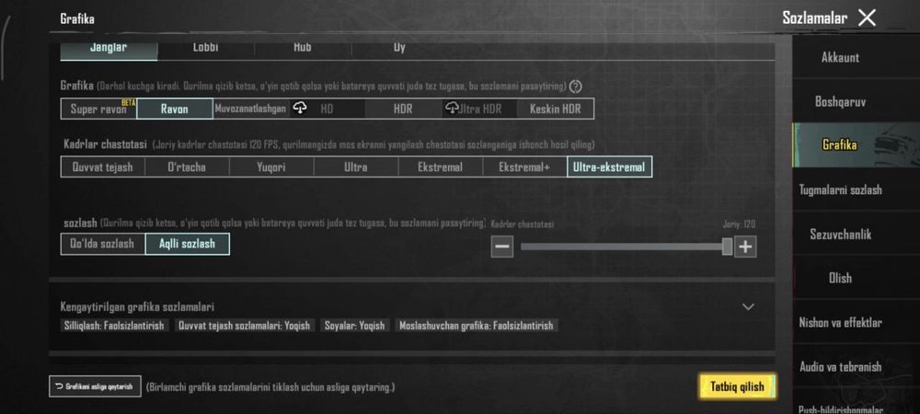This screenshot has width=920, height=414.
Task: Download the HD graphics option
Action: [x=327, y=109]
